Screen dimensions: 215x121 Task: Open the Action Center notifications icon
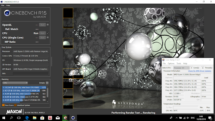pos(210,118)
